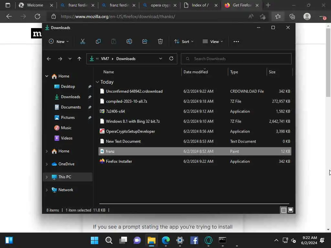The height and width of the screenshot is (248, 331).
Task: Open taskbar Search magnifier
Action: coord(109,240)
